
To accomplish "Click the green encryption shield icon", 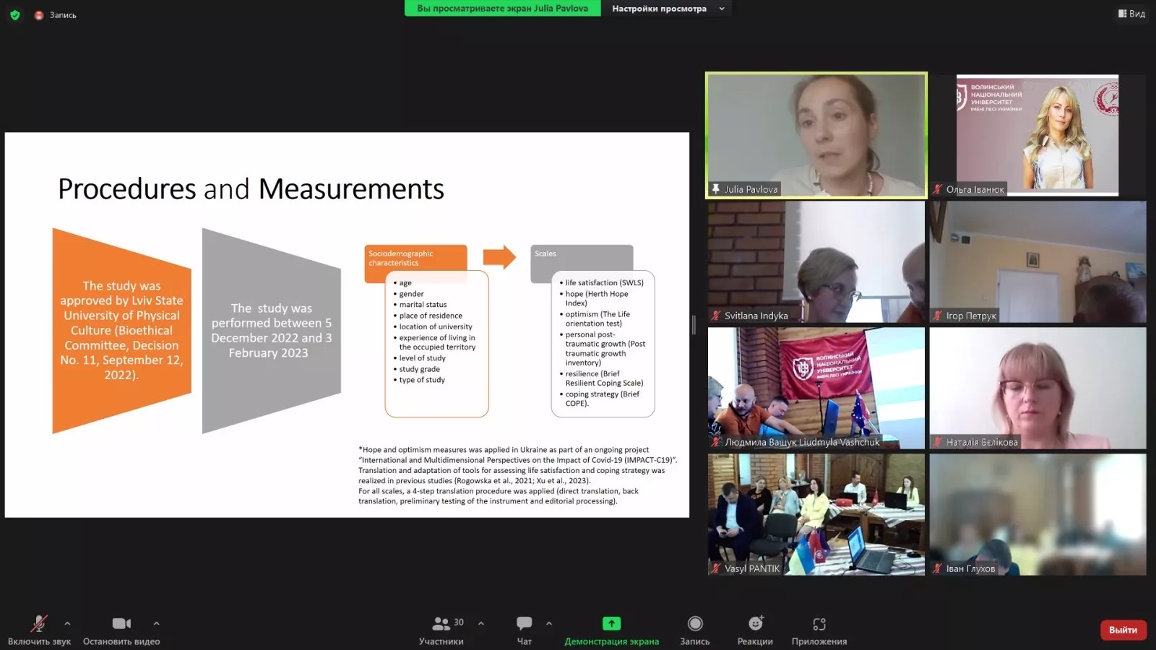I will [x=14, y=14].
